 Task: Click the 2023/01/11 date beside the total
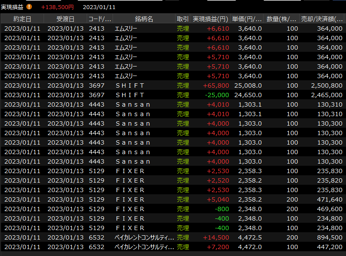pyautogui.click(x=99, y=7)
